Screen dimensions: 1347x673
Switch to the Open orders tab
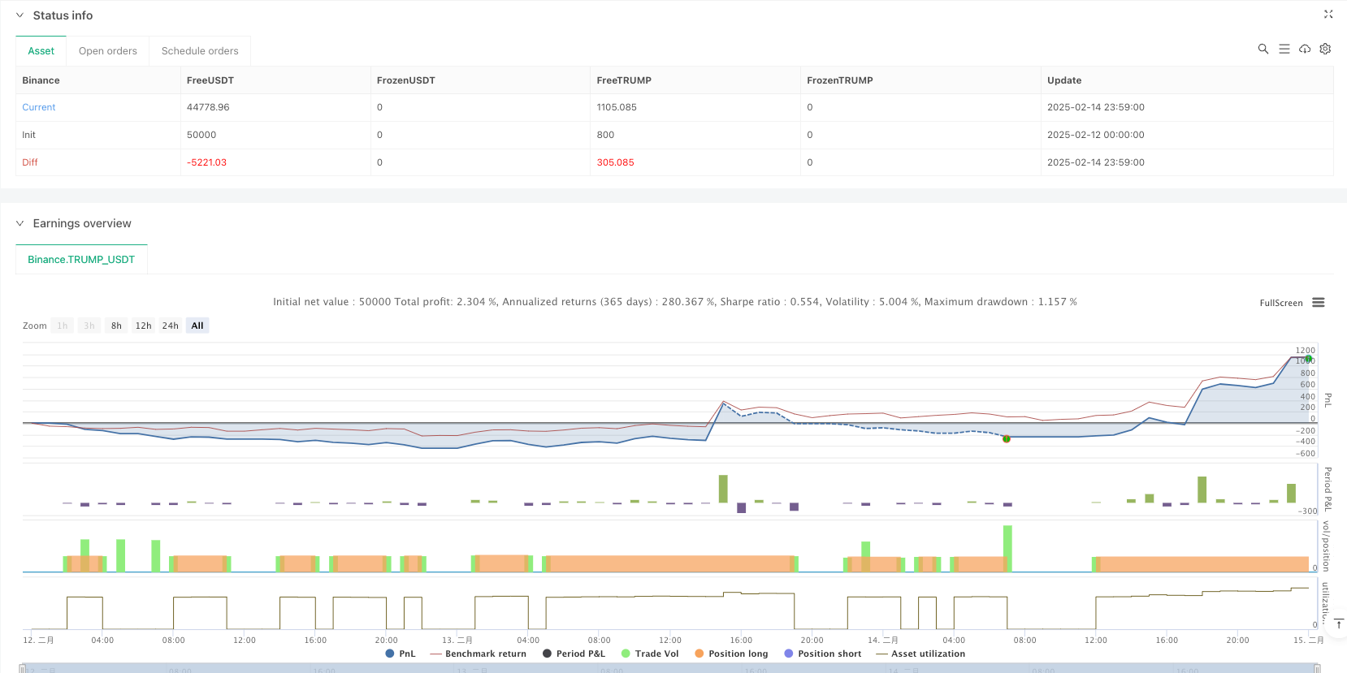point(107,51)
